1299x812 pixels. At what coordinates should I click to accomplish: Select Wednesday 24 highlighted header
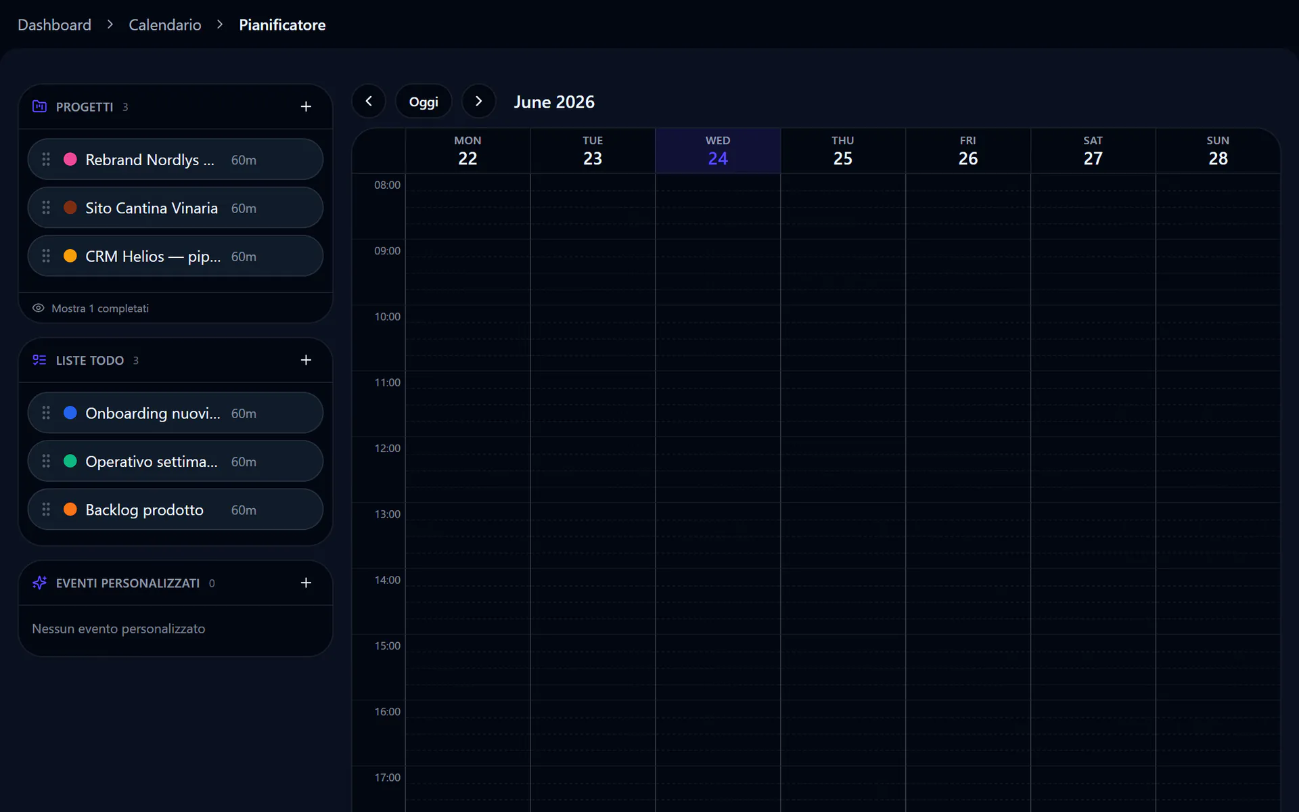[718, 151]
